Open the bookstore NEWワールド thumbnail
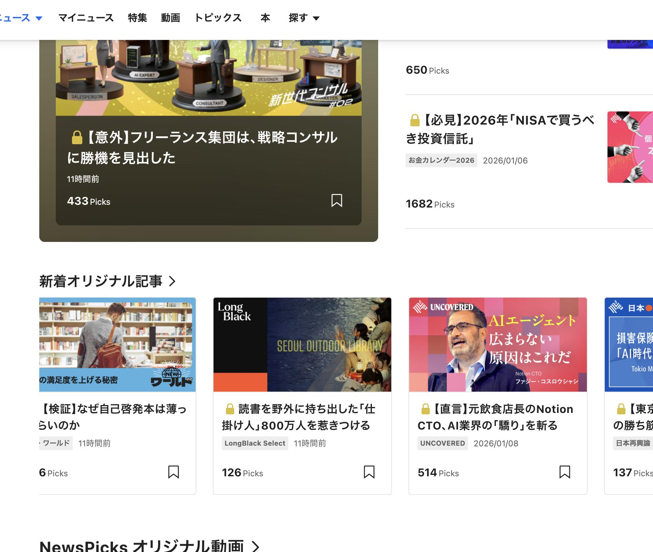Image resolution: width=653 pixels, height=552 pixels. (117, 345)
